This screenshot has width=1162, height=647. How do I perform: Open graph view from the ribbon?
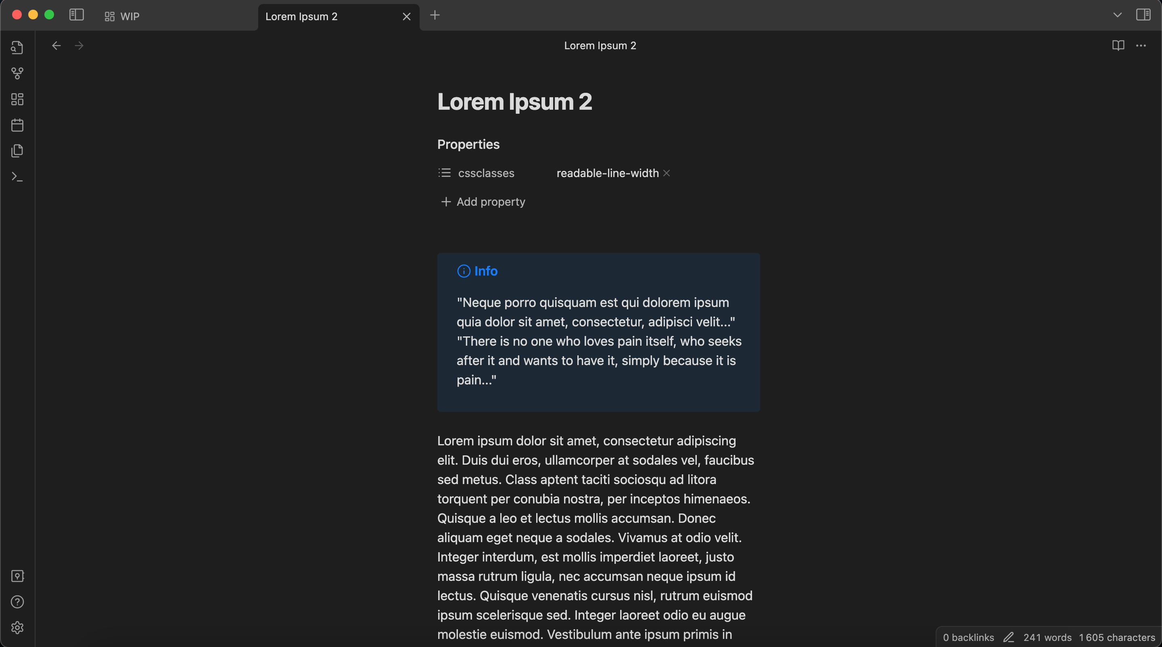point(17,73)
